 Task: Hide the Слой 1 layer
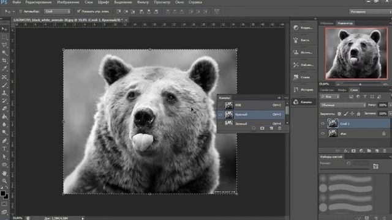(323, 123)
